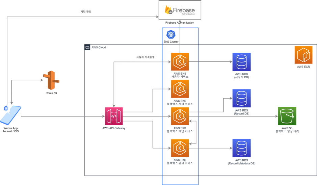Select the AWS RDS Record DB icon
The width and height of the screenshot is (317, 185).
[241, 98]
